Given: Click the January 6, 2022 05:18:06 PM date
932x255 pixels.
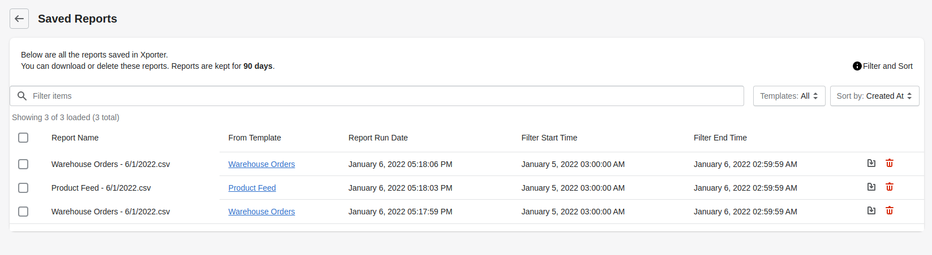Looking at the screenshot, I should point(400,164).
